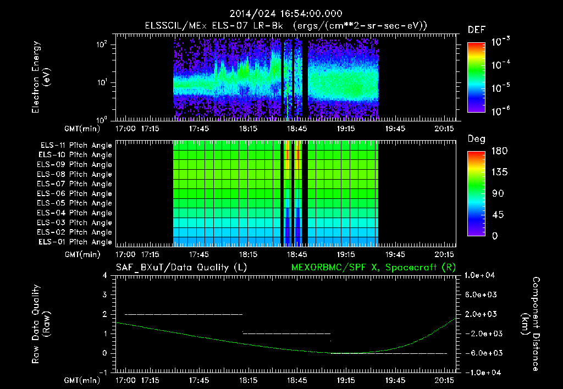
Task: Click the 10^2 electron energy tick label
Action: coord(102,45)
